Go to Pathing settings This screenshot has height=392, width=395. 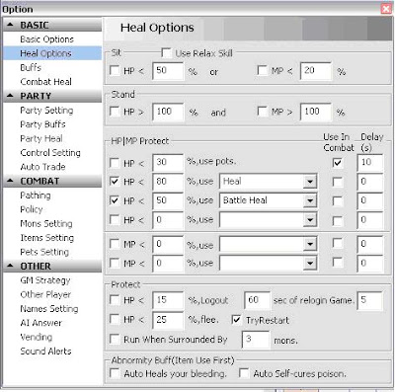(36, 196)
